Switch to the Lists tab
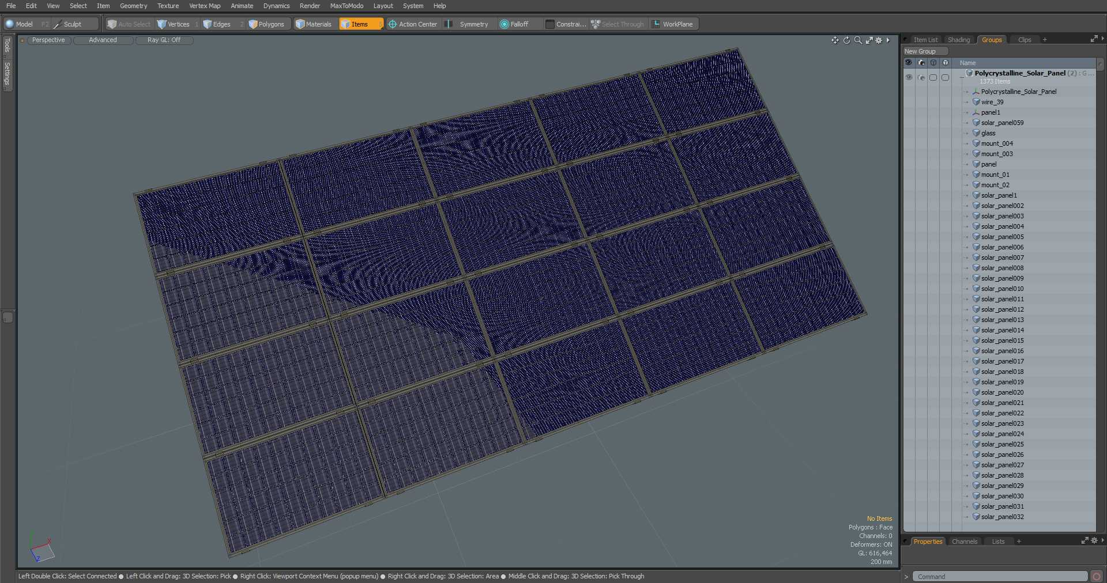This screenshot has width=1107, height=583. click(x=998, y=542)
